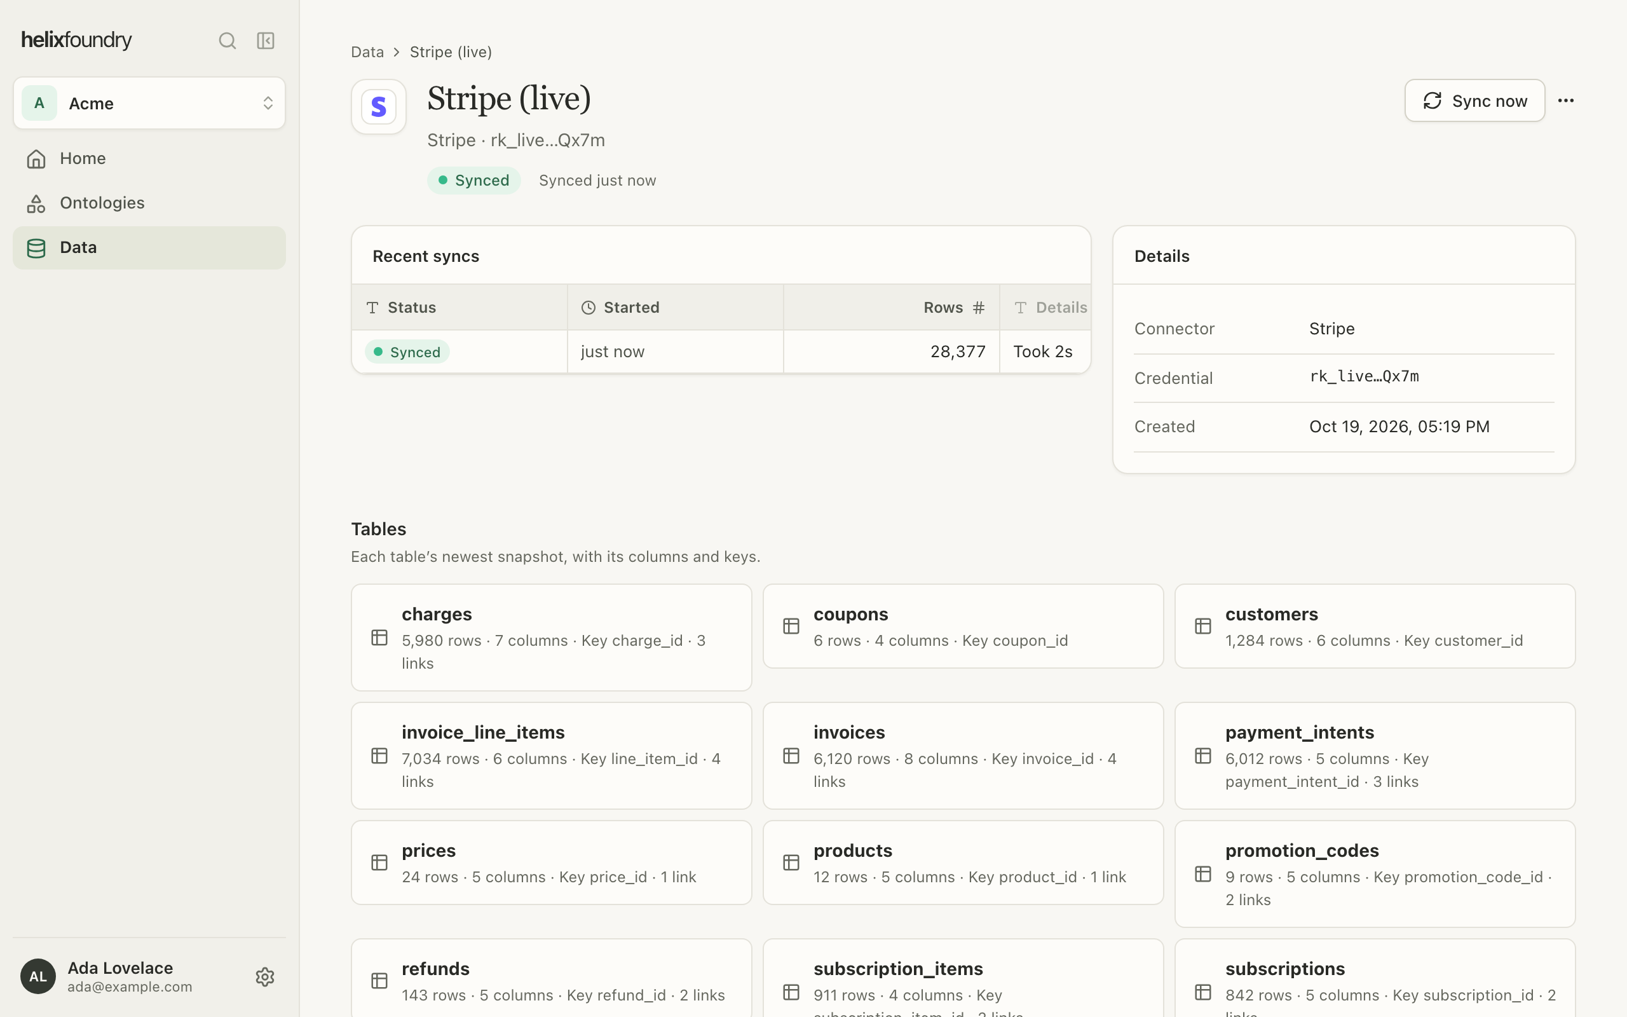Open the search icon in sidebar

click(228, 40)
